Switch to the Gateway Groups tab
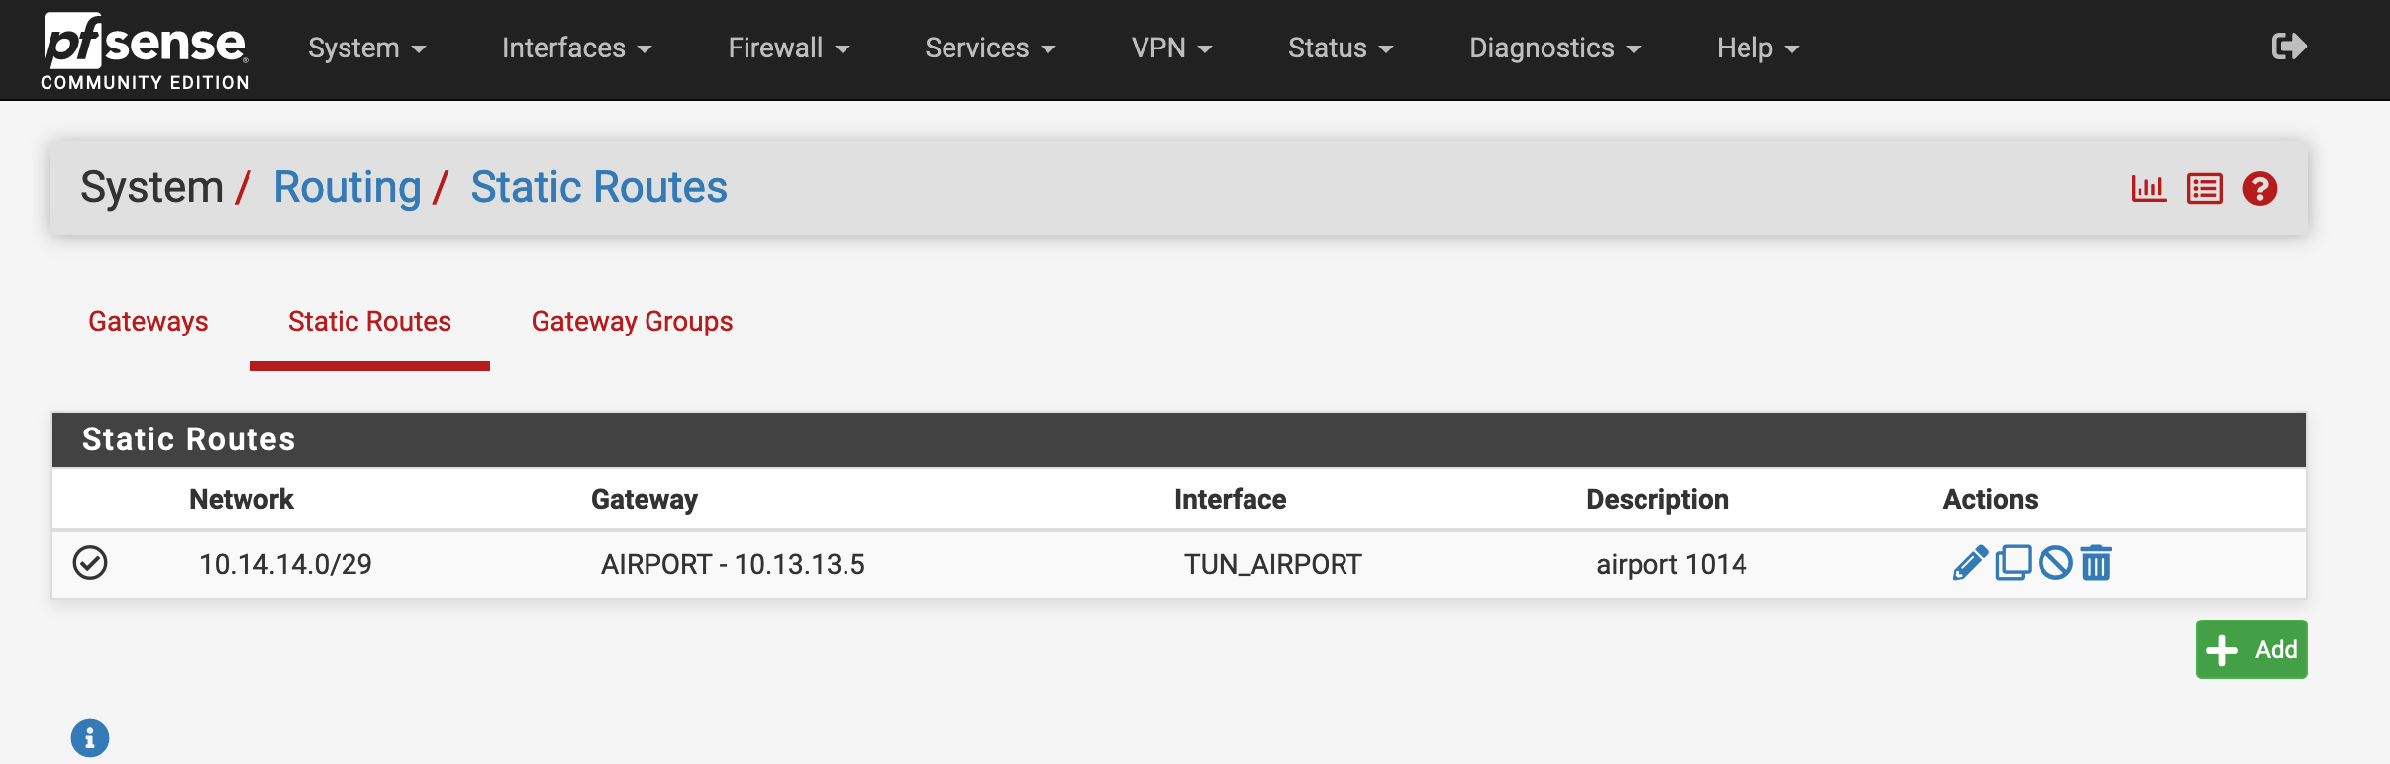 tap(632, 322)
